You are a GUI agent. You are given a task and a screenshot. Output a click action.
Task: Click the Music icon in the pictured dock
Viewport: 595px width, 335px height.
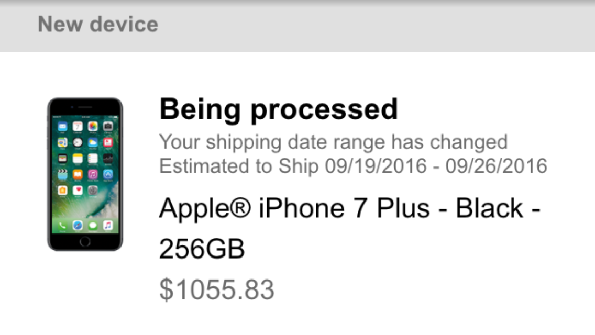[x=108, y=226]
